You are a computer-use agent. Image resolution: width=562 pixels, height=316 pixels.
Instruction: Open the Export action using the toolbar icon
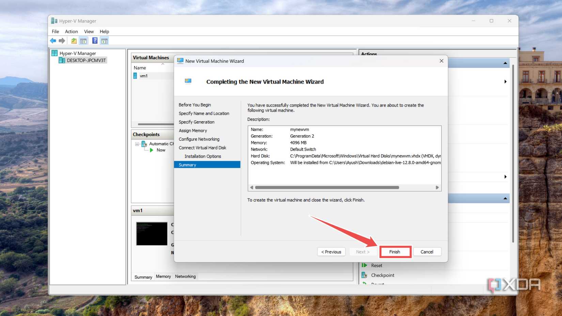tap(74, 41)
